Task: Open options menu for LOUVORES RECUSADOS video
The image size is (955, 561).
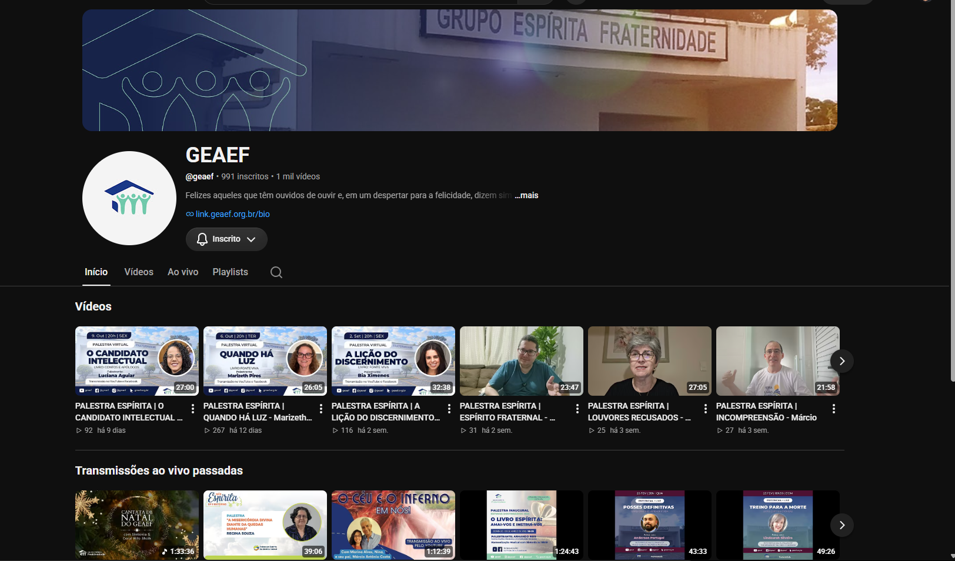Action: 706,409
